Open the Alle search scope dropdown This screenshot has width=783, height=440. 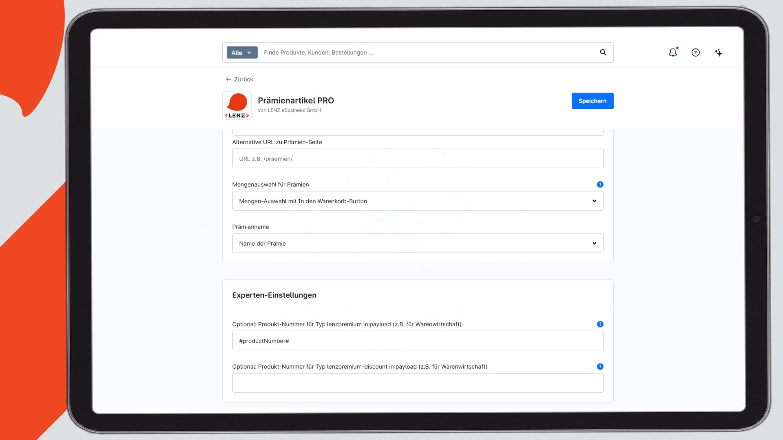point(242,53)
